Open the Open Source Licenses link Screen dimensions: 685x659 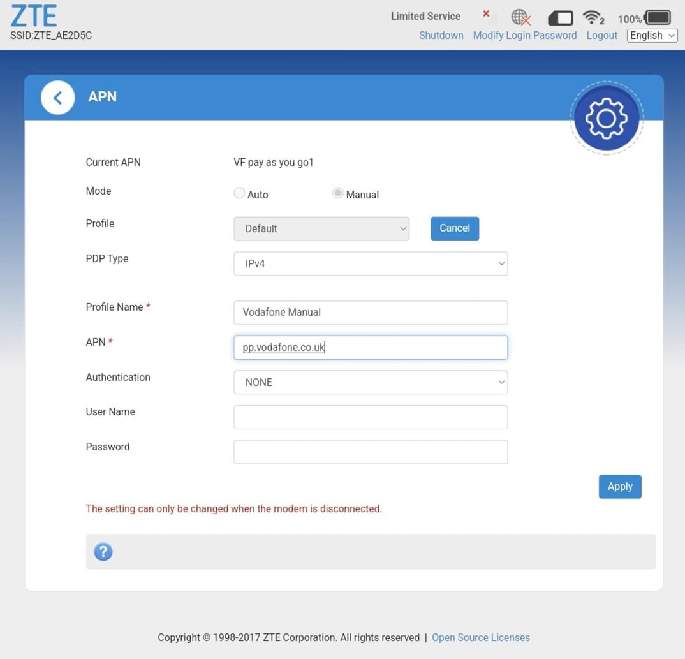coord(480,637)
